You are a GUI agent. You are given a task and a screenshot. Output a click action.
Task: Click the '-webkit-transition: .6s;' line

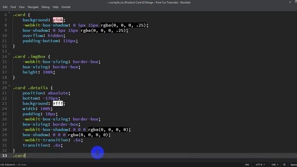click(52, 140)
